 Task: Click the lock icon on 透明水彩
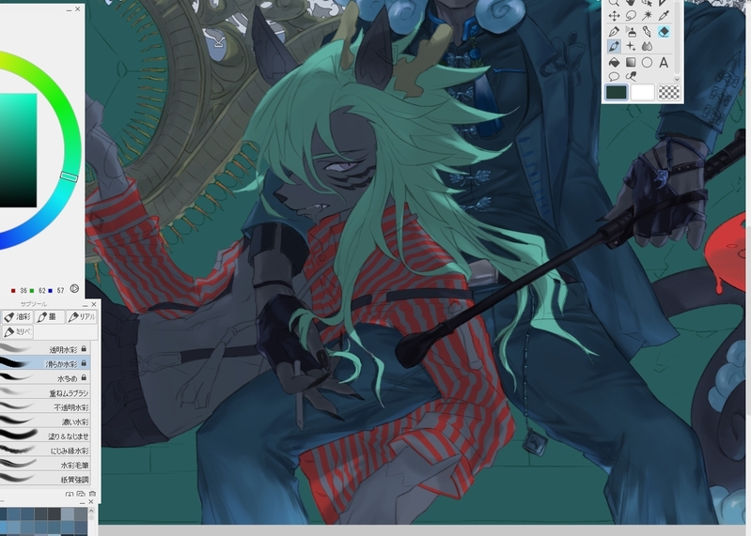coord(84,349)
